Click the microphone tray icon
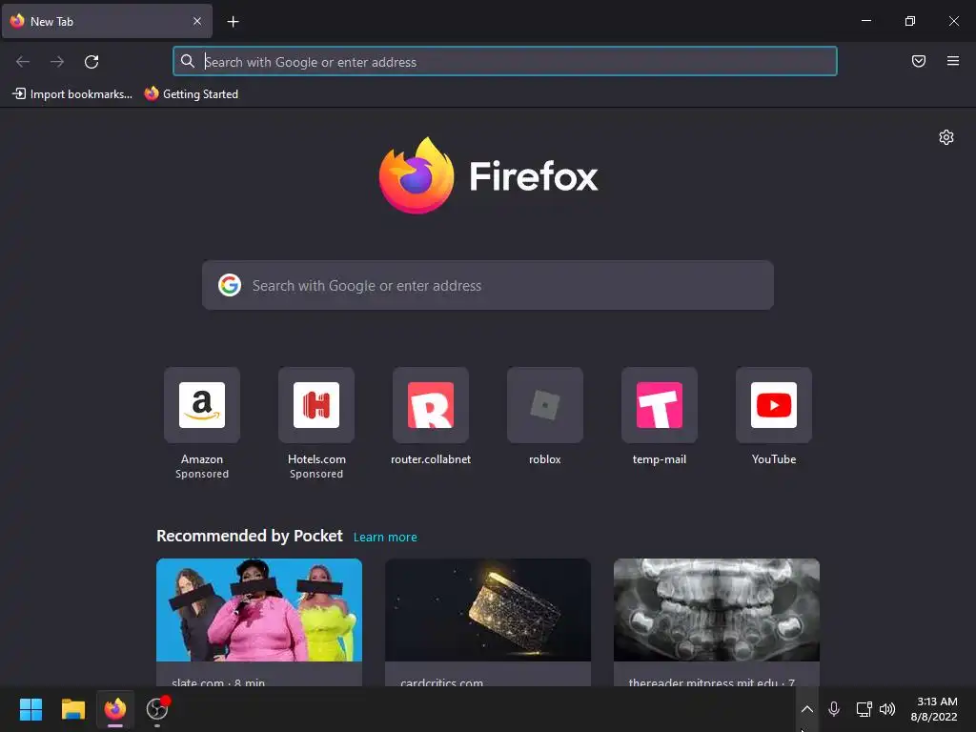 (834, 709)
